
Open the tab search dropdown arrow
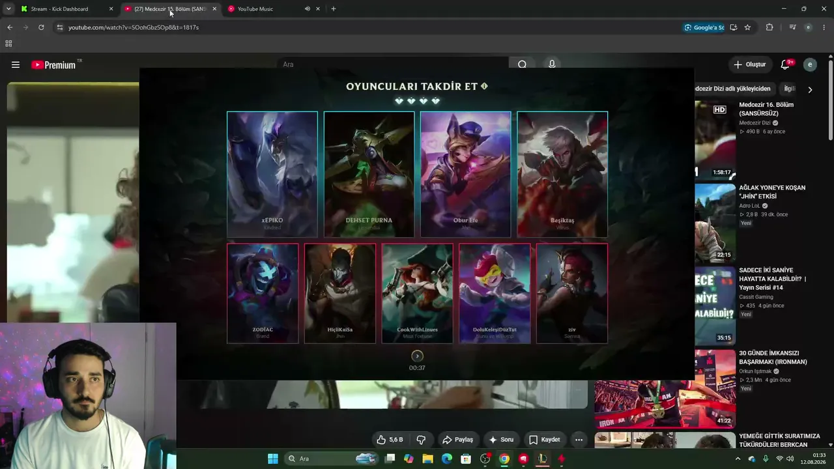[x=8, y=9]
